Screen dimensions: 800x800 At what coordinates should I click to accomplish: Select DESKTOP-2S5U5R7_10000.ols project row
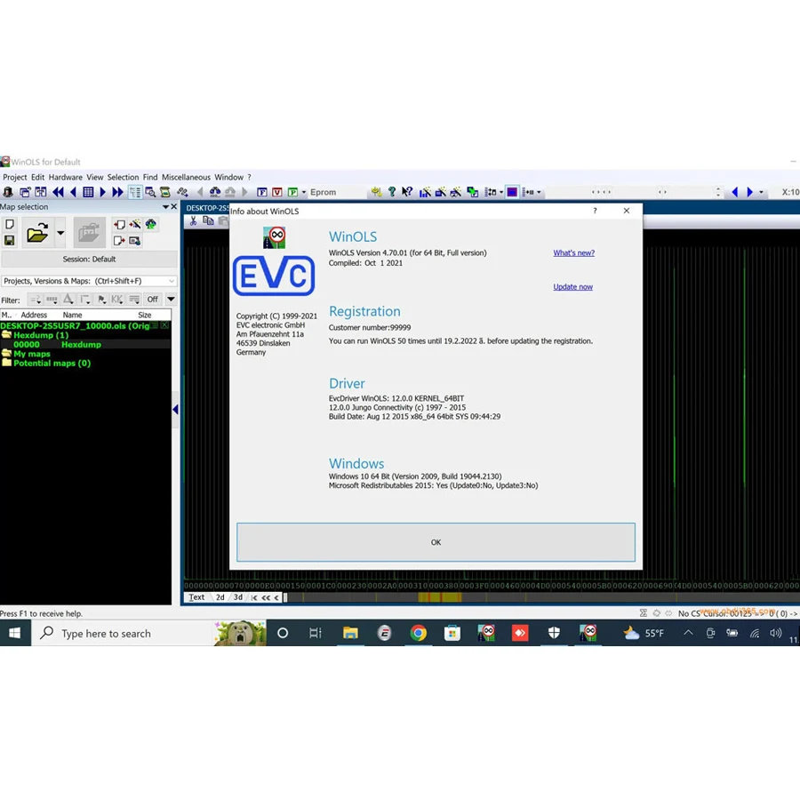85,326
